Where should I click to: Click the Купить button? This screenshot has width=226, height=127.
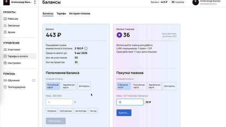[x=124, y=113]
